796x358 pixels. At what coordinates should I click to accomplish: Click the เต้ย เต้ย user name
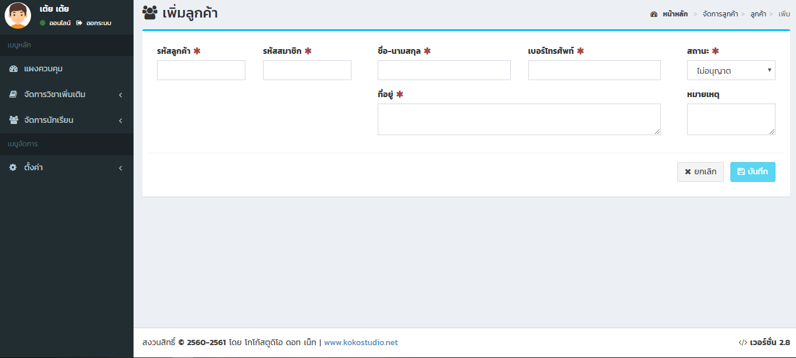point(54,9)
